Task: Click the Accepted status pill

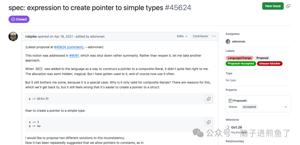Action: point(249,107)
